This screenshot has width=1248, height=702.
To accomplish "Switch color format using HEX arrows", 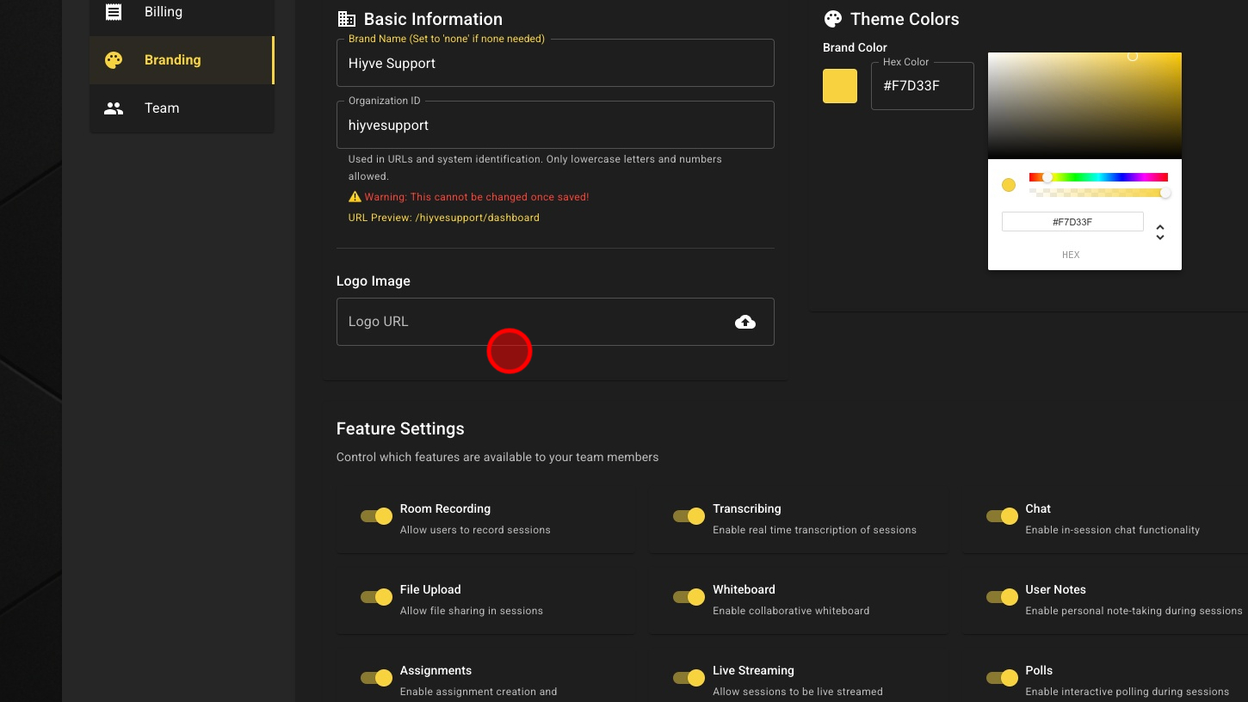I will click(1160, 232).
